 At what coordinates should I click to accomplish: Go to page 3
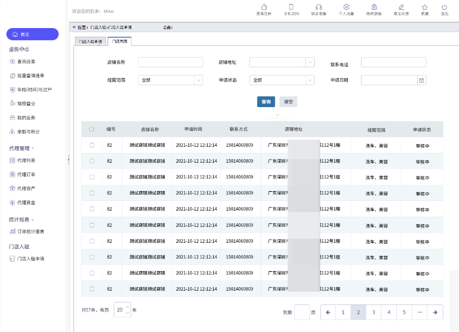click(373, 313)
